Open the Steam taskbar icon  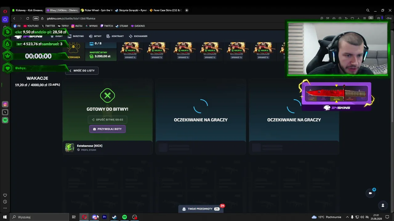click(114, 217)
